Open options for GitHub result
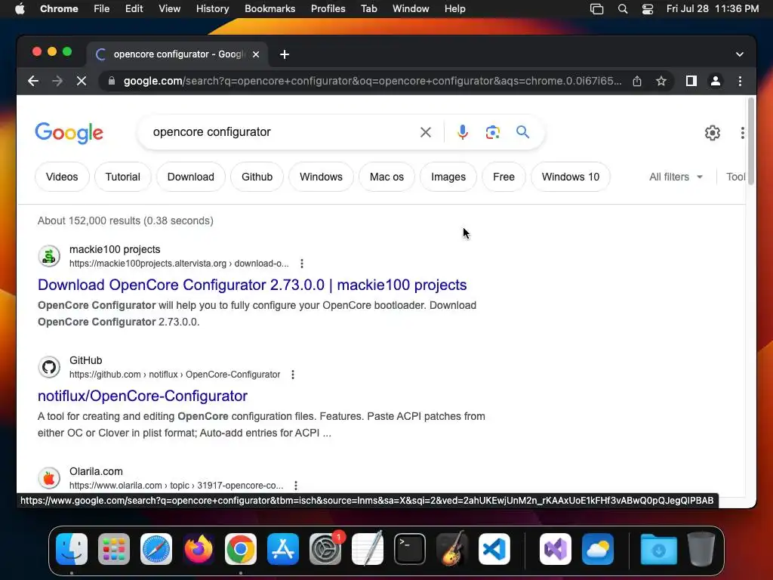The image size is (773, 580). coord(293,375)
